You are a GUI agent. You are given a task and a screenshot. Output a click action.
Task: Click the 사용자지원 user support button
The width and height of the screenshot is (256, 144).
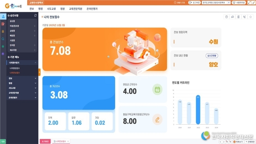[239, 3]
